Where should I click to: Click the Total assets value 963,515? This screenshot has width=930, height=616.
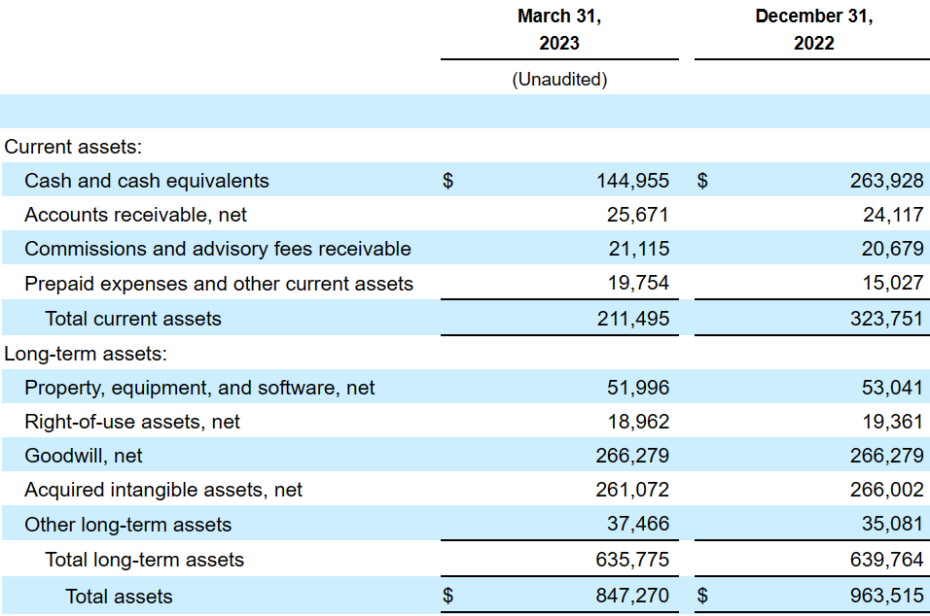[886, 596]
